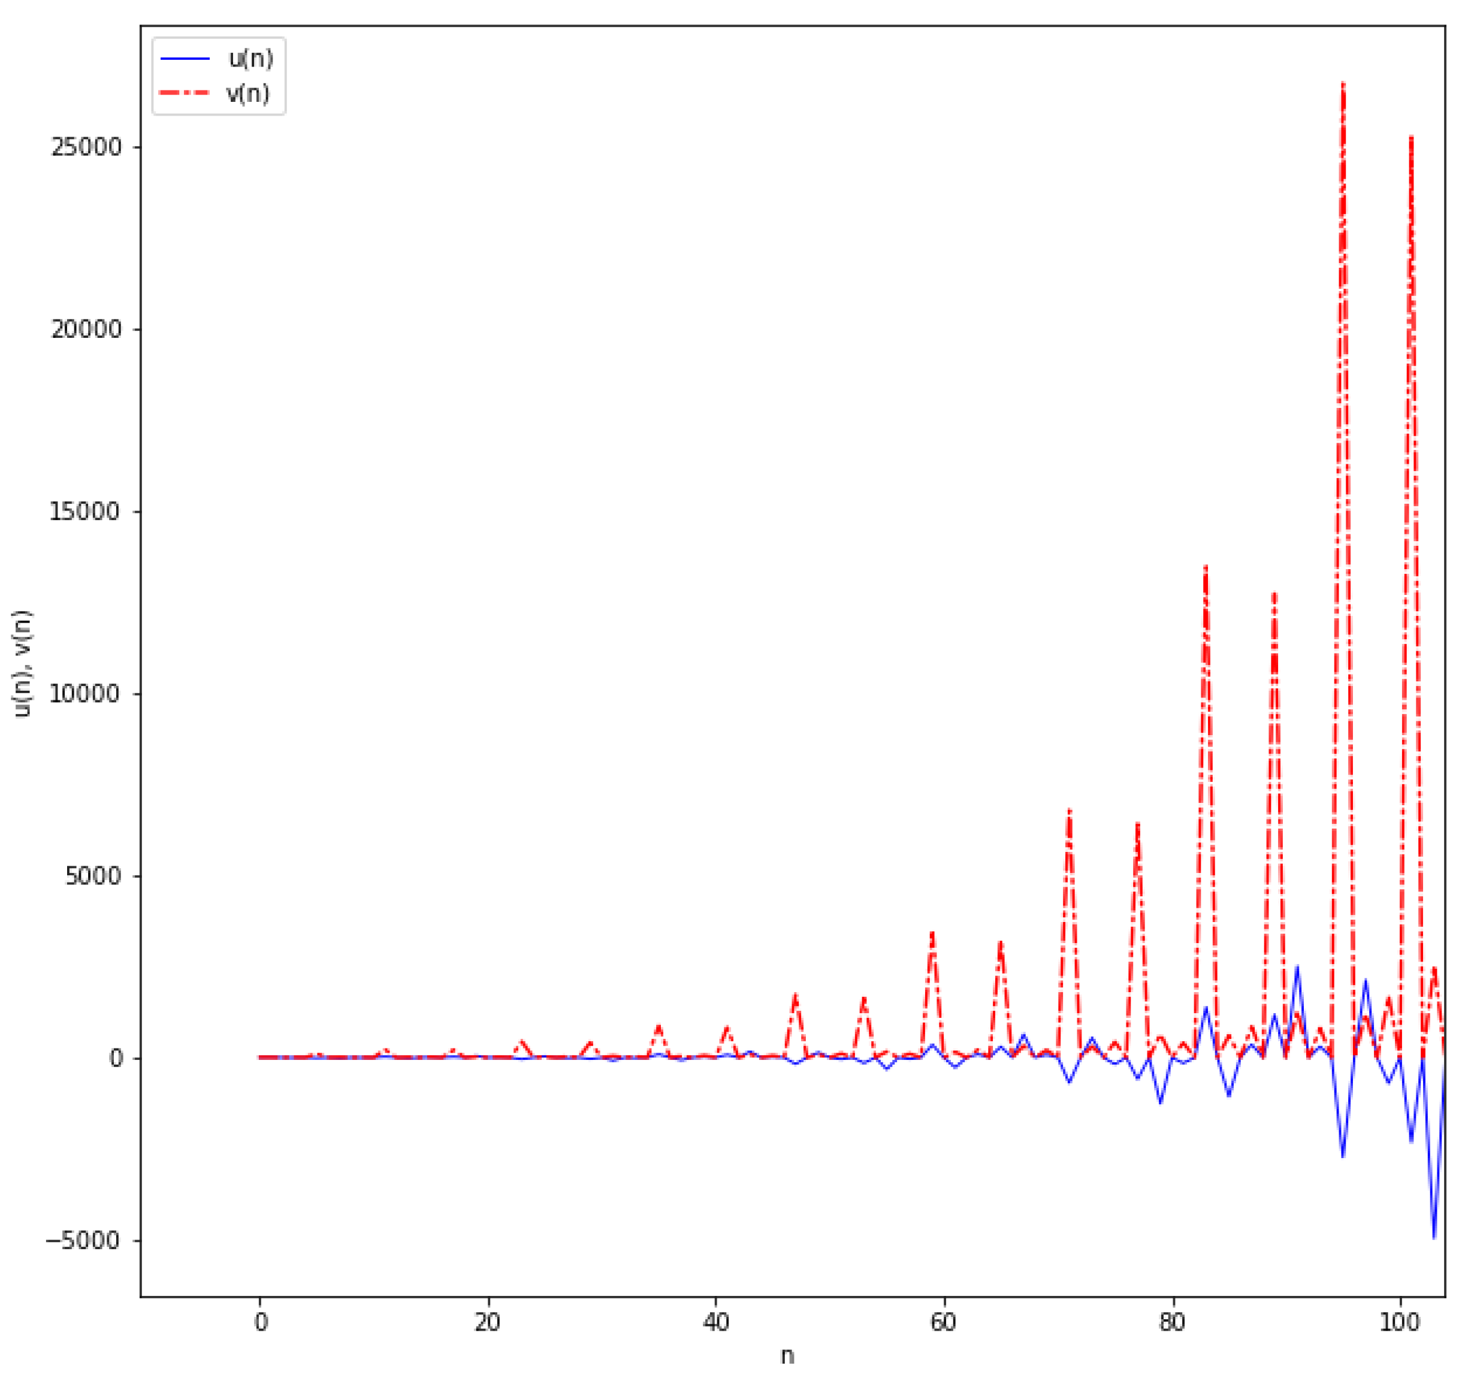The image size is (1468, 1375).
Task: Click the 100 x-axis tick label
Action: pos(1399,1322)
